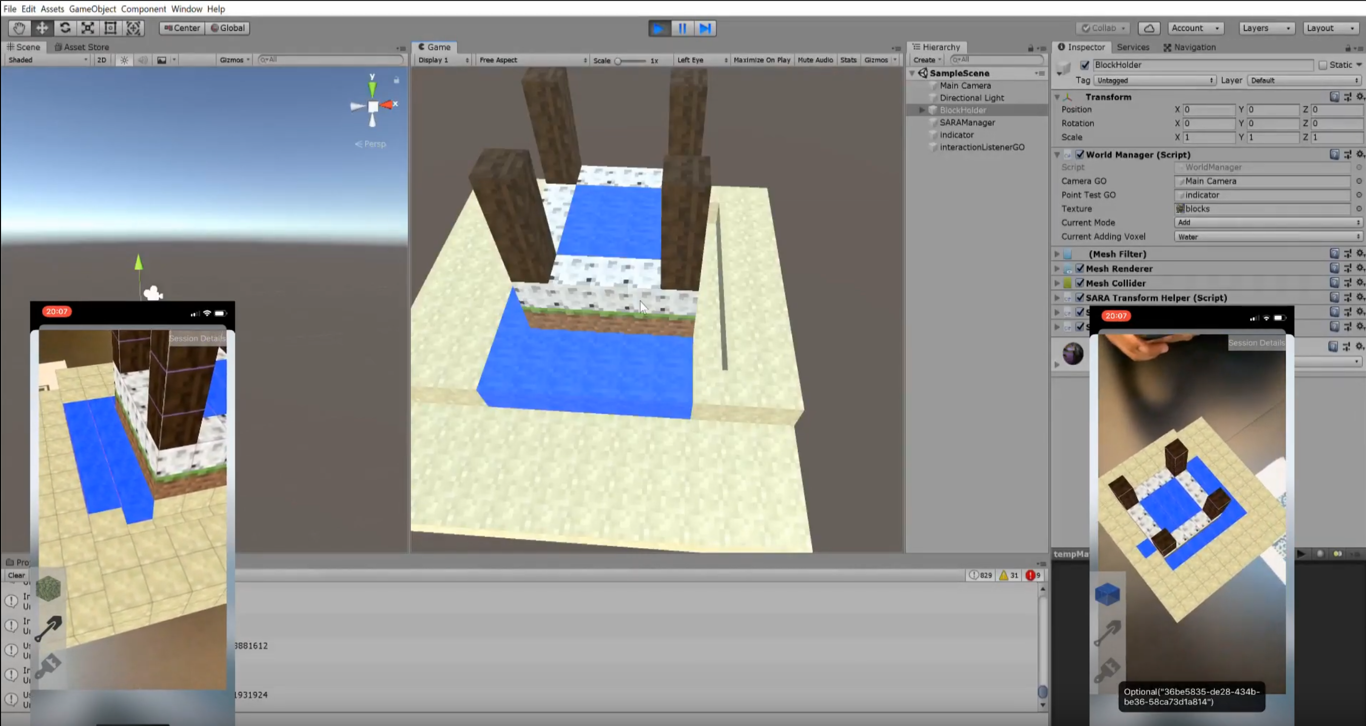
Task: Toggle the Static checkbox
Action: coord(1322,65)
